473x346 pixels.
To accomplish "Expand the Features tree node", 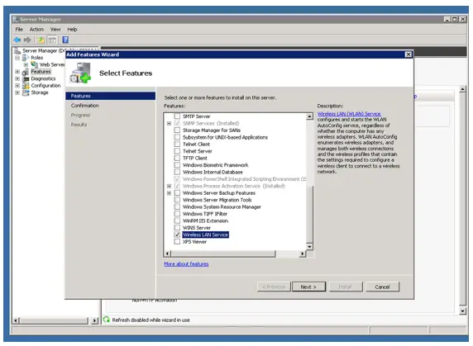I will click(x=17, y=72).
